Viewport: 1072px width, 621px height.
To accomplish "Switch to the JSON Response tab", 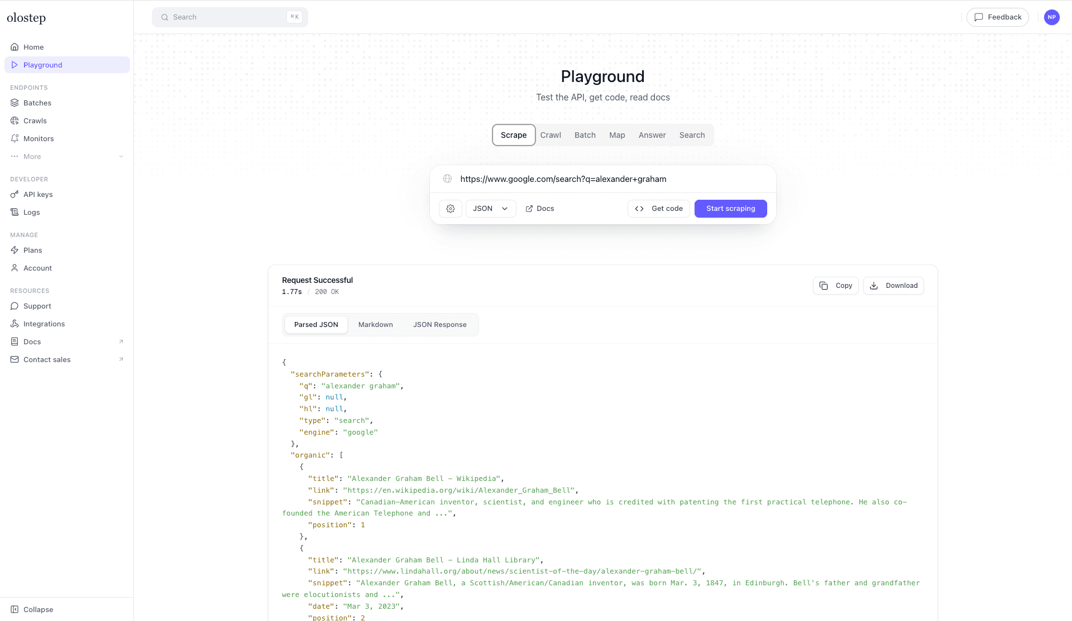I will 439,325.
